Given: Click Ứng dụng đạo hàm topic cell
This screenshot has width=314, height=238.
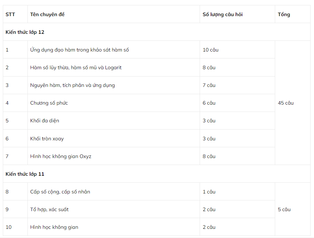Looking at the screenshot, I should click(80, 50).
